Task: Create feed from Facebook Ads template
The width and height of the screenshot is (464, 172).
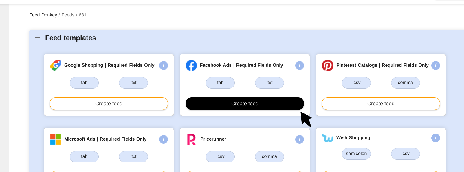Action: coord(245,104)
